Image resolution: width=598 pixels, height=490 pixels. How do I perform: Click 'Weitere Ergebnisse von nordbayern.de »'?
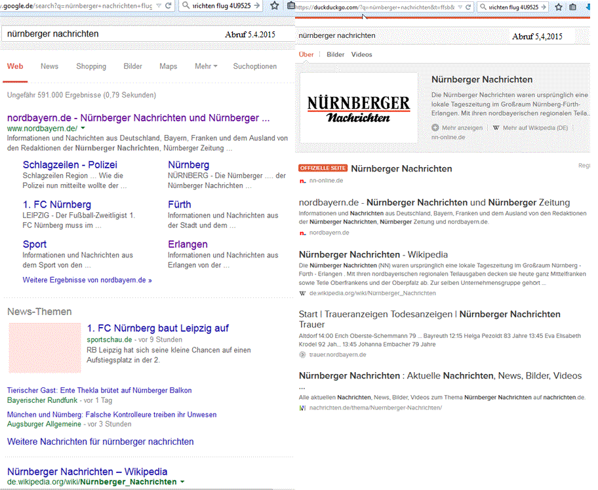[x=87, y=280]
